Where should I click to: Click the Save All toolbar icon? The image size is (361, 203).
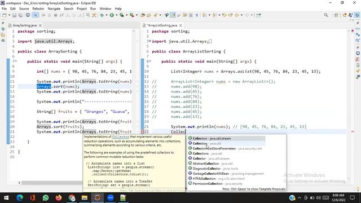click(20, 15)
